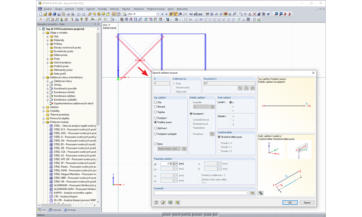The width and height of the screenshot is (362, 217).
Task: Open the Výpočet menu
Action: [90, 9]
